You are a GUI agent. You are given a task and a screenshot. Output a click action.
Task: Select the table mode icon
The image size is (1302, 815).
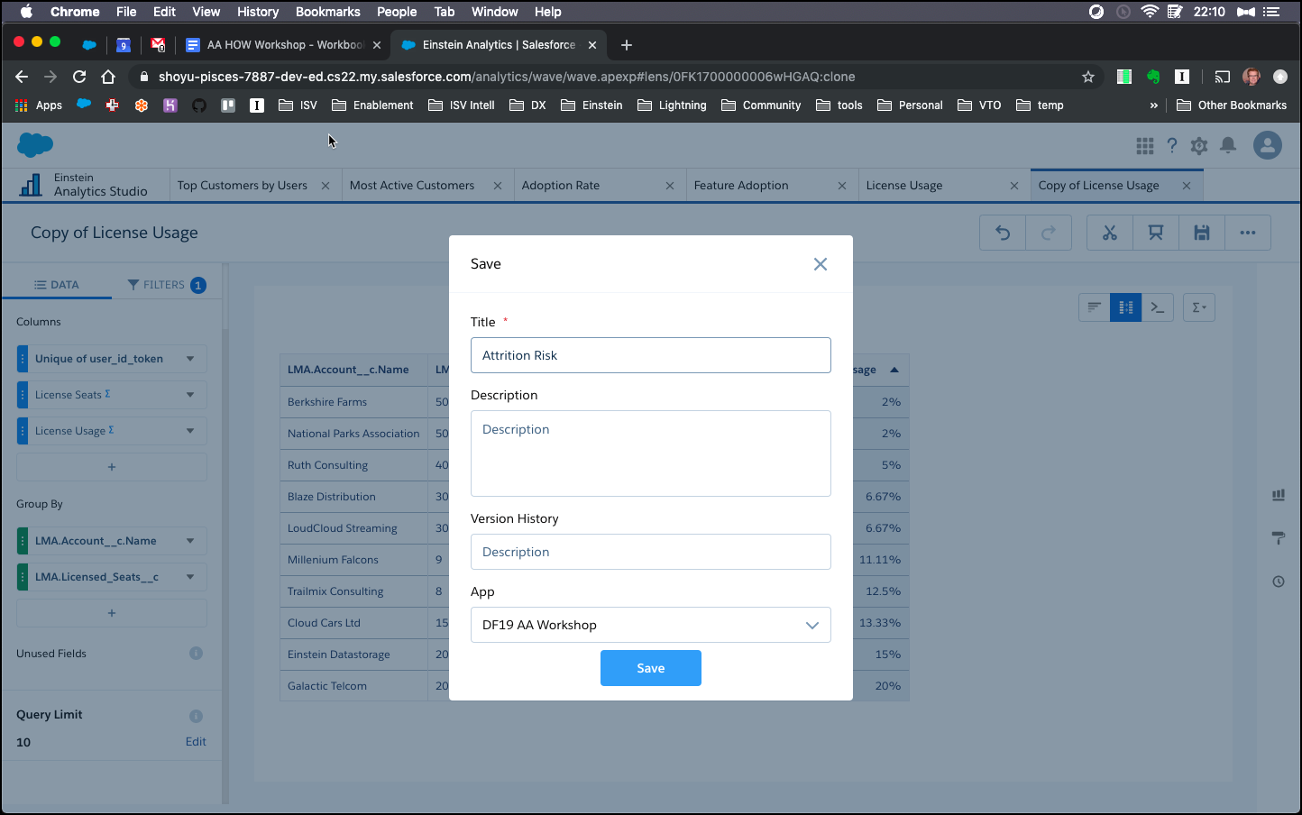click(1125, 307)
